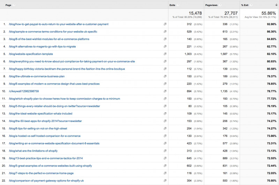The width and height of the screenshot is (279, 185).
Task: Sort table by Pageviews column header
Action: pyautogui.click(x=211, y=5)
